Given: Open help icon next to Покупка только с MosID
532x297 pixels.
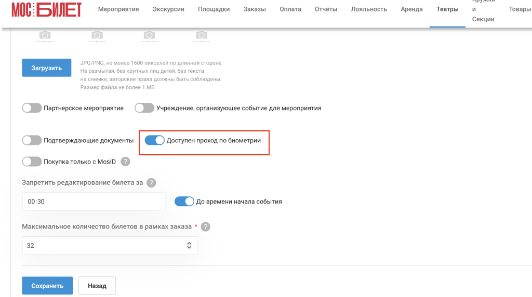Looking at the screenshot, I should [x=126, y=161].
